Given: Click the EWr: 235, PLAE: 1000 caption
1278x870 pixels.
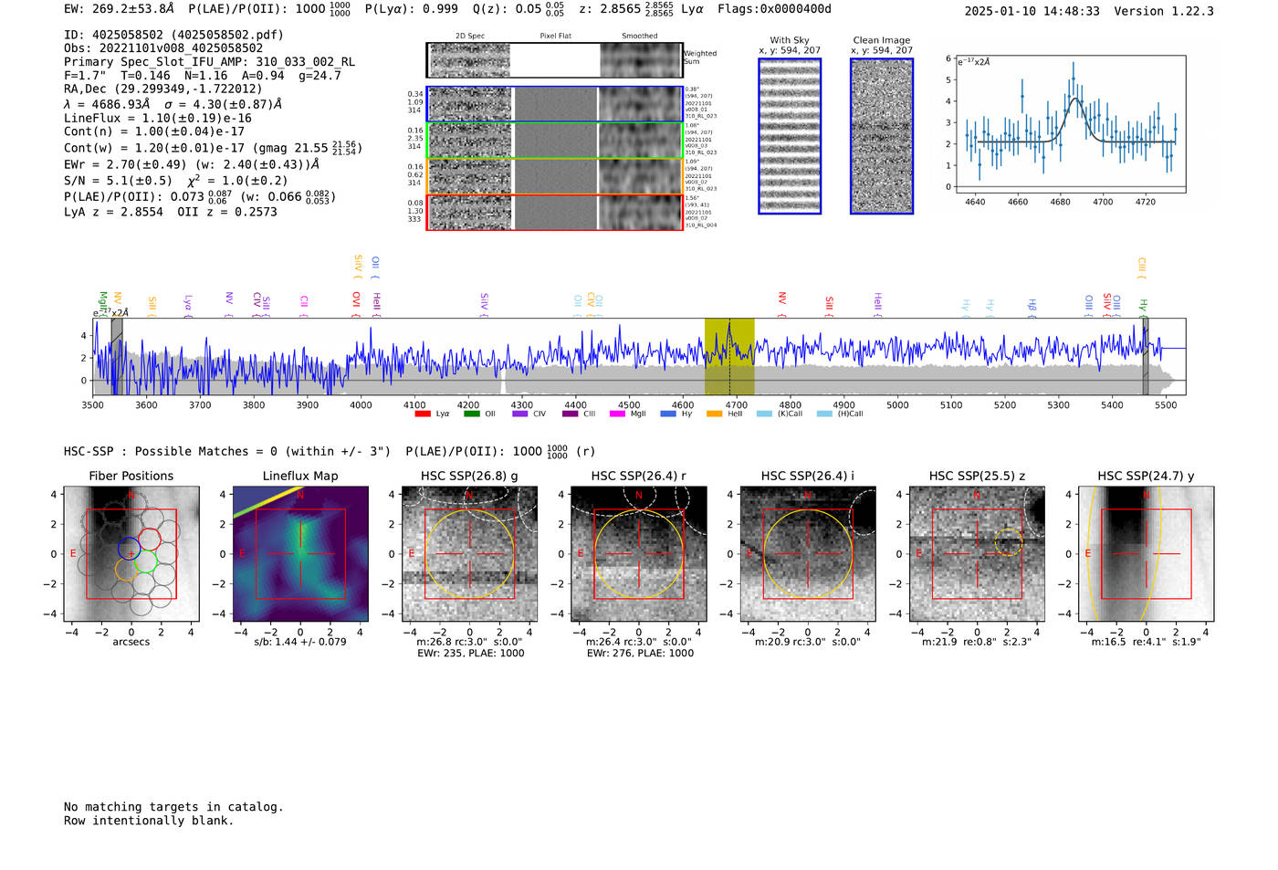Looking at the screenshot, I should 470,654.
